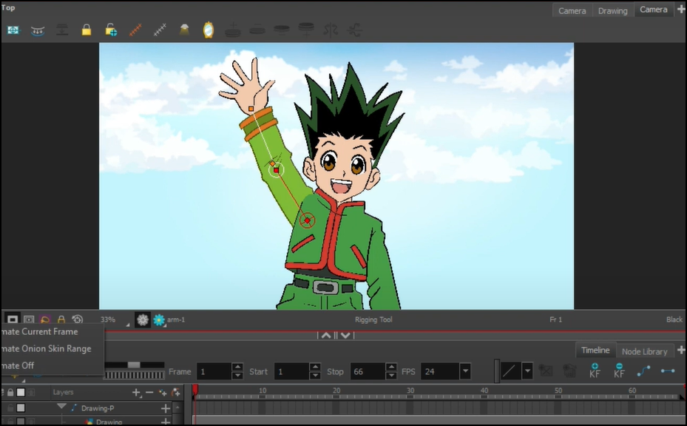687x426 pixels.
Task: Click the elbow joint control point on arm
Action: point(276,170)
